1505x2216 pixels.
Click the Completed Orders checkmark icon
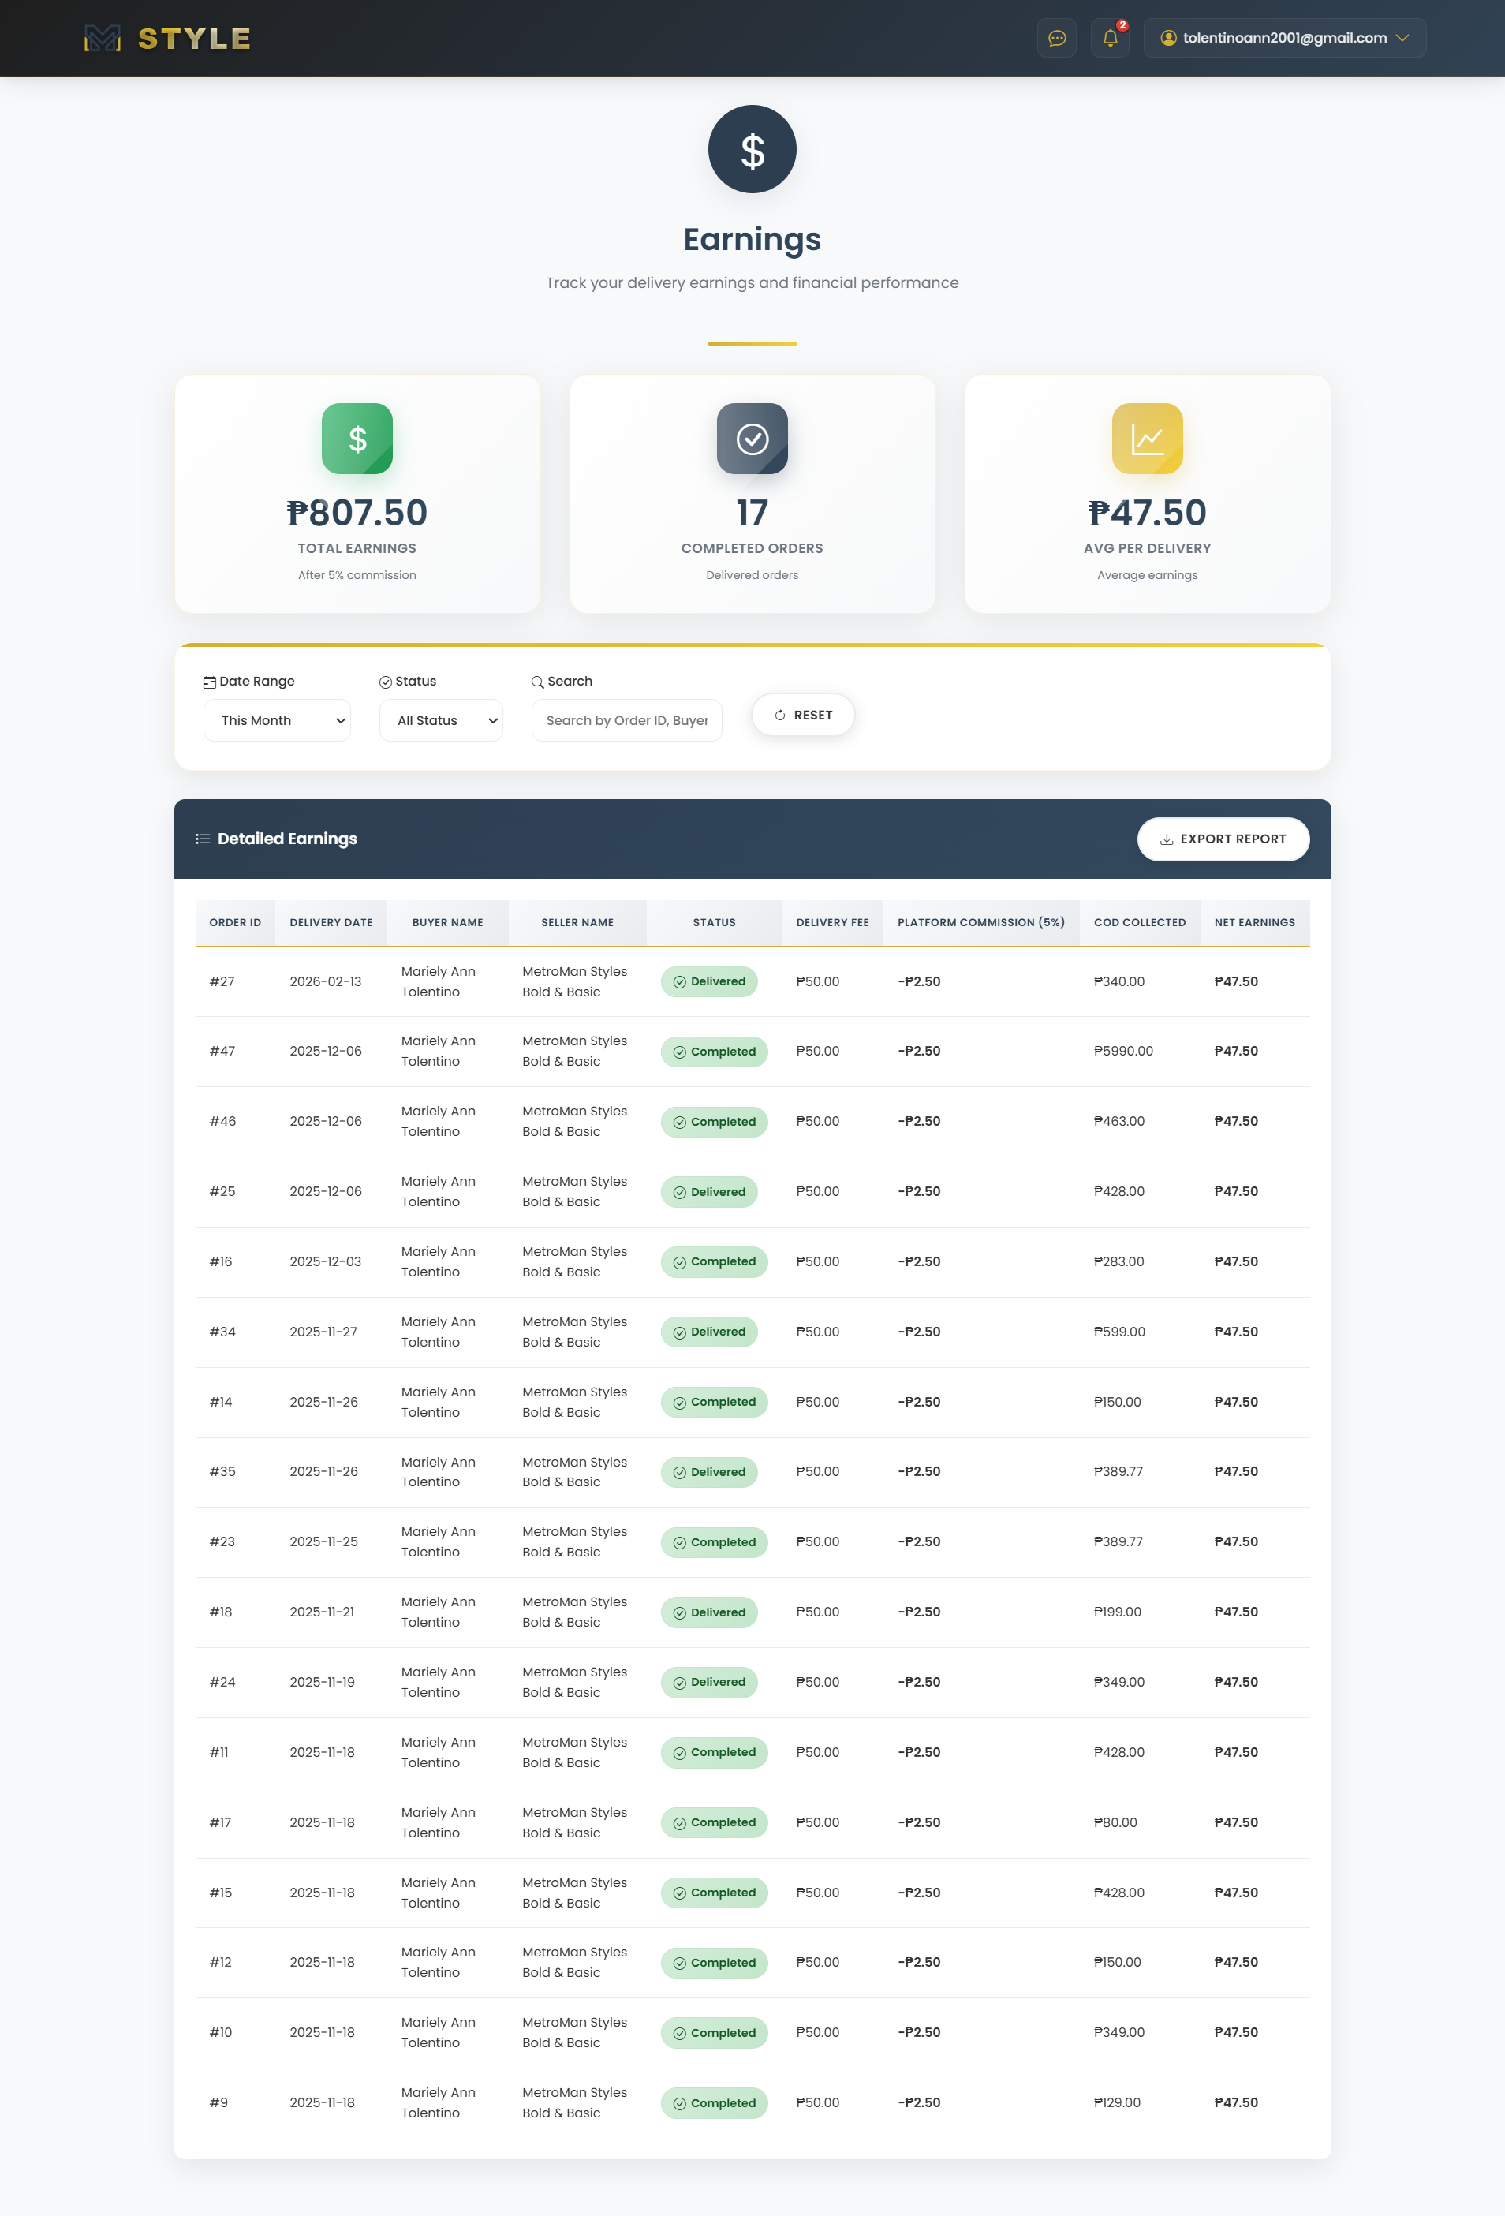tap(752, 439)
